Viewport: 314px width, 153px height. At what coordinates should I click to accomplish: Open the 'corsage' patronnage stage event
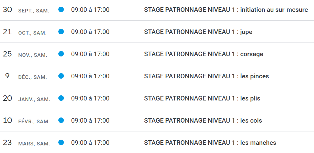(x=203, y=54)
